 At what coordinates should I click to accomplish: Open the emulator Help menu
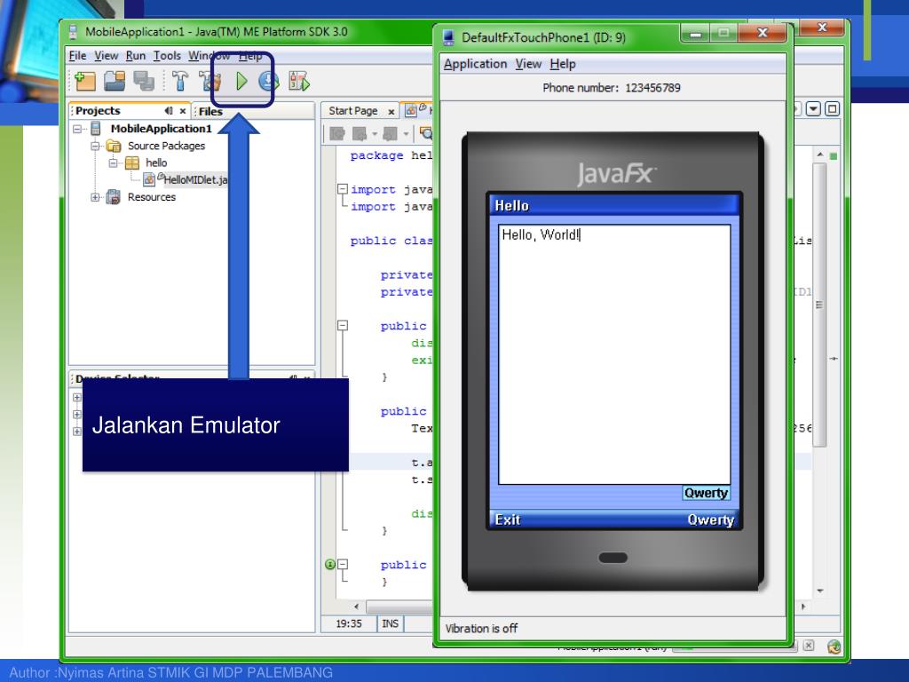(562, 64)
